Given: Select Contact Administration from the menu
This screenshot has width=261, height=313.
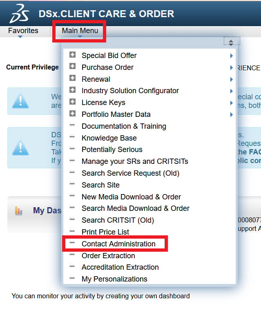Looking at the screenshot, I should click(118, 244).
